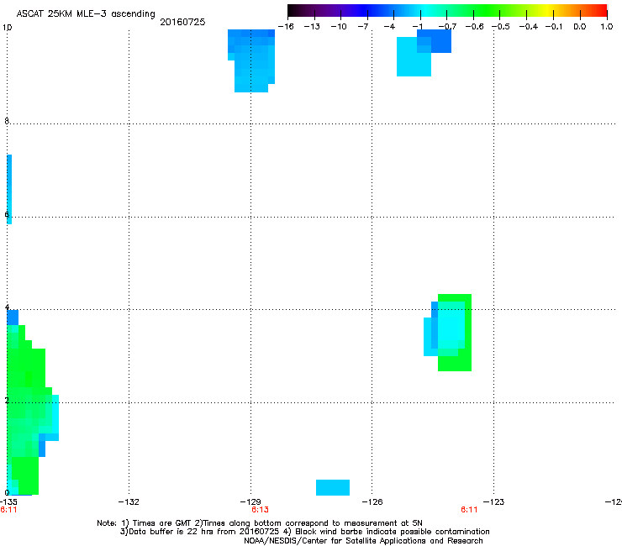This screenshot has height=546, width=622.
Task: Click the "-4" color scale label
Action: (389, 27)
